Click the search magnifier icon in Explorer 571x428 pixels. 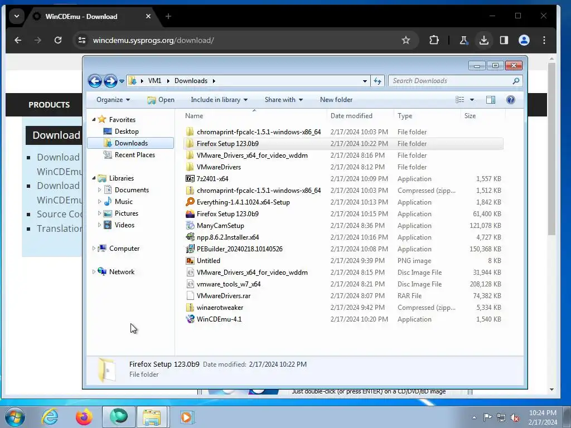coord(516,81)
